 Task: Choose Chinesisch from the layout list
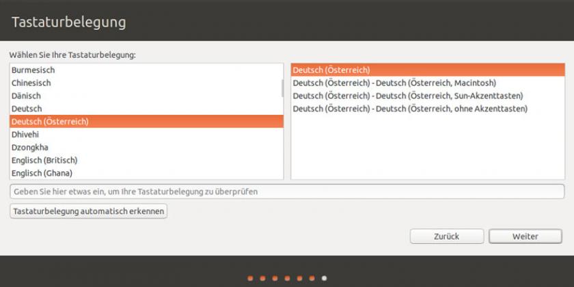coord(31,83)
